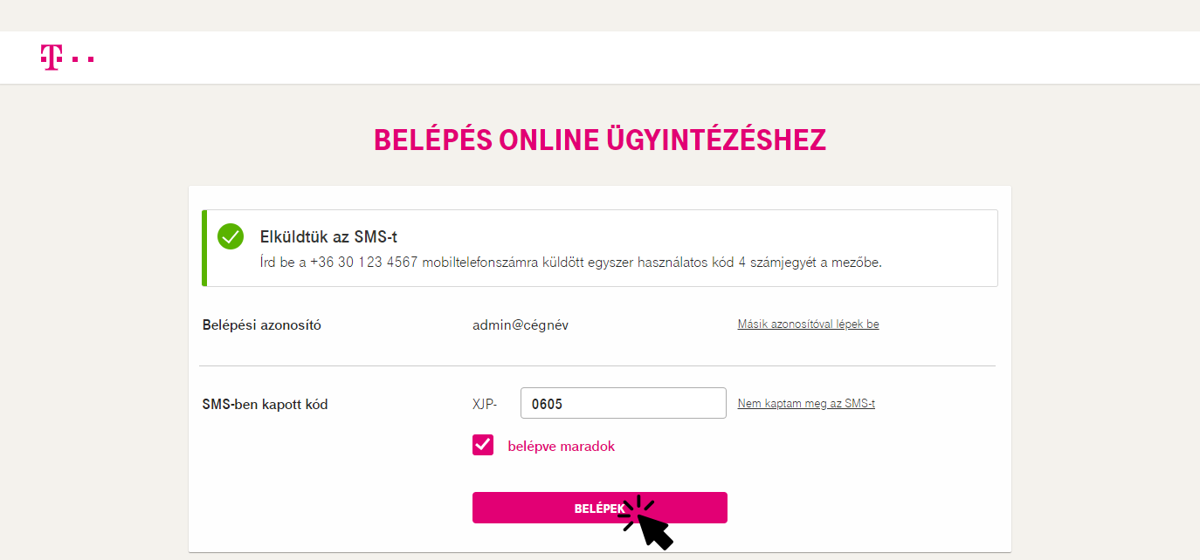Image resolution: width=1200 pixels, height=560 pixels.
Task: Click the green bar on the SMS notification
Action: click(204, 248)
